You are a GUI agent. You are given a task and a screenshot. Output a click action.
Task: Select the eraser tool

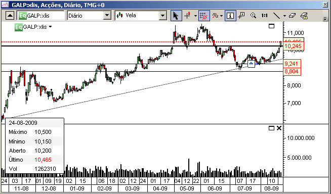pyautogui.click(x=292, y=16)
